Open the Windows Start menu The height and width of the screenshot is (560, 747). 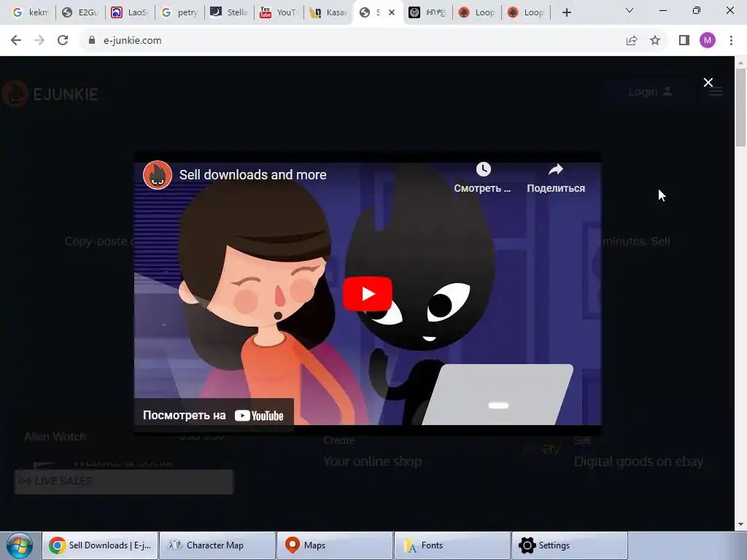(20, 545)
